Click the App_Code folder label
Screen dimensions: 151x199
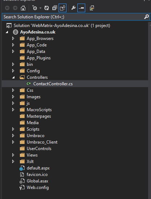(37, 45)
